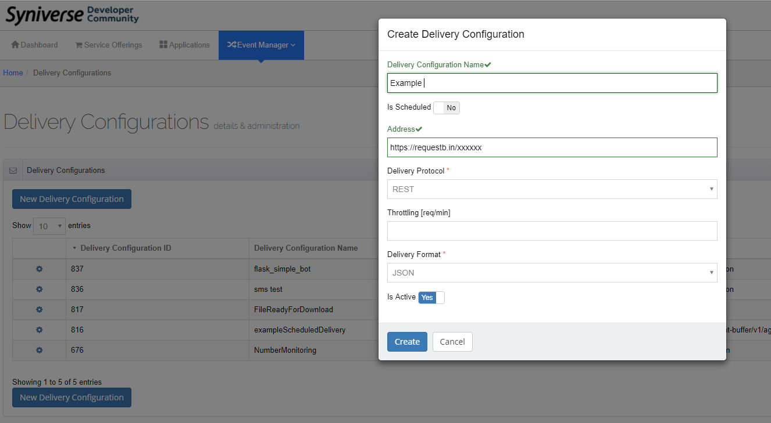Viewport: 771px width, 423px height.
Task: Click the sms test name cell
Action: coord(268,290)
